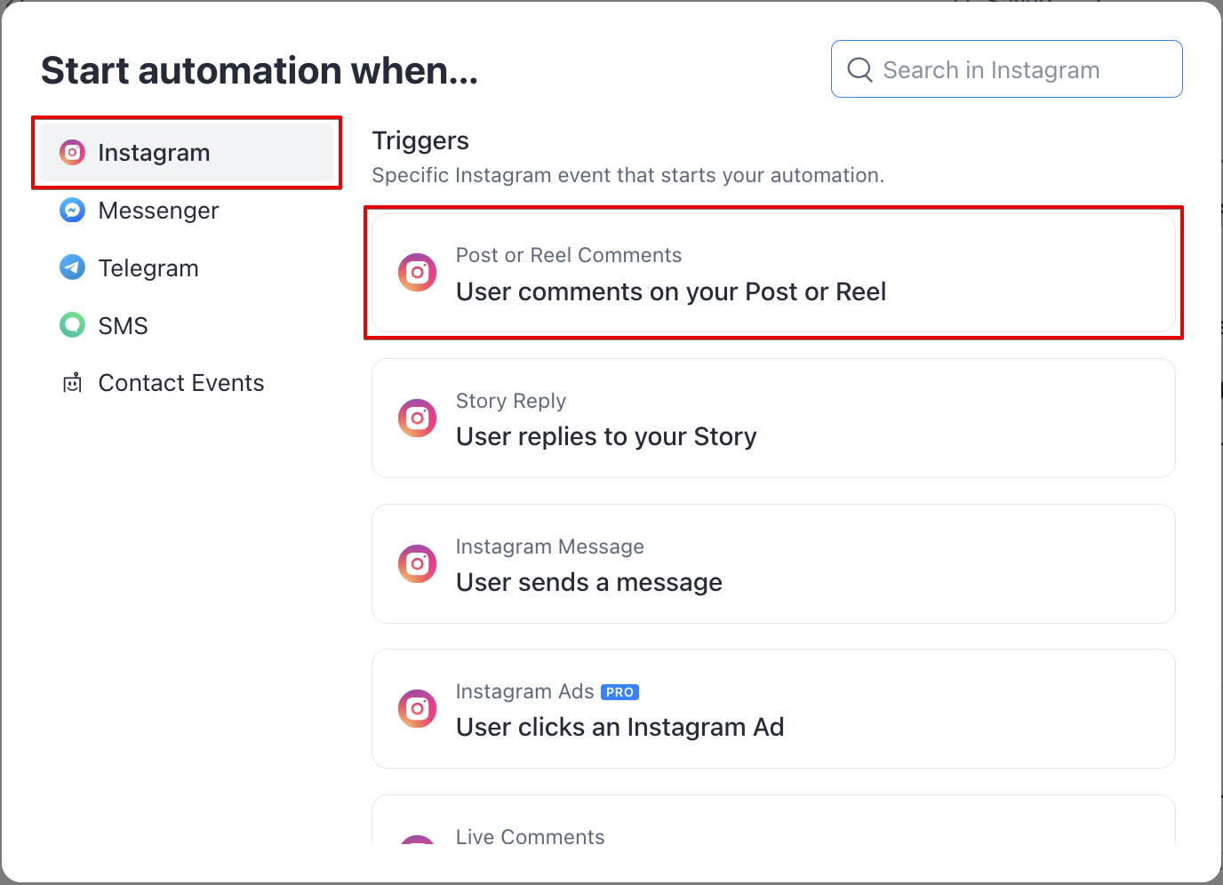Open the Telegram triggers category
1223x885 pixels.
tap(148, 268)
